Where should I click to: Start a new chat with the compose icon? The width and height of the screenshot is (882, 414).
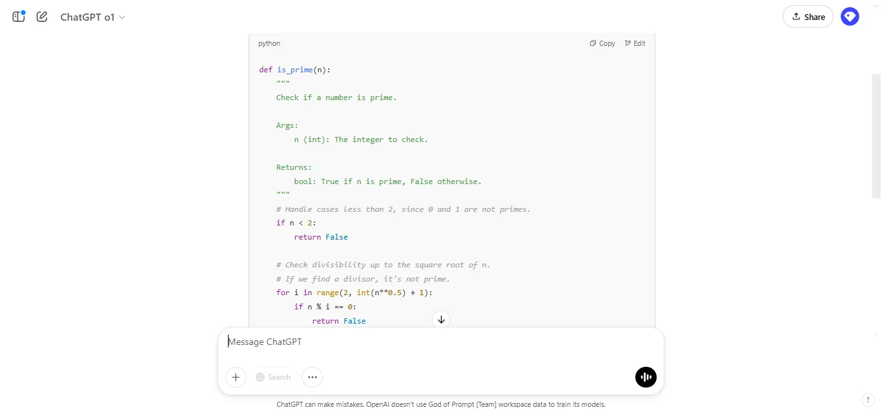[x=41, y=17]
